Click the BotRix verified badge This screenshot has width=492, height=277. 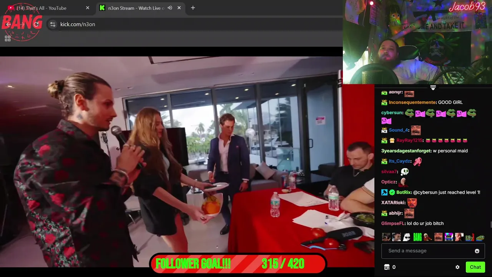(x=392, y=192)
